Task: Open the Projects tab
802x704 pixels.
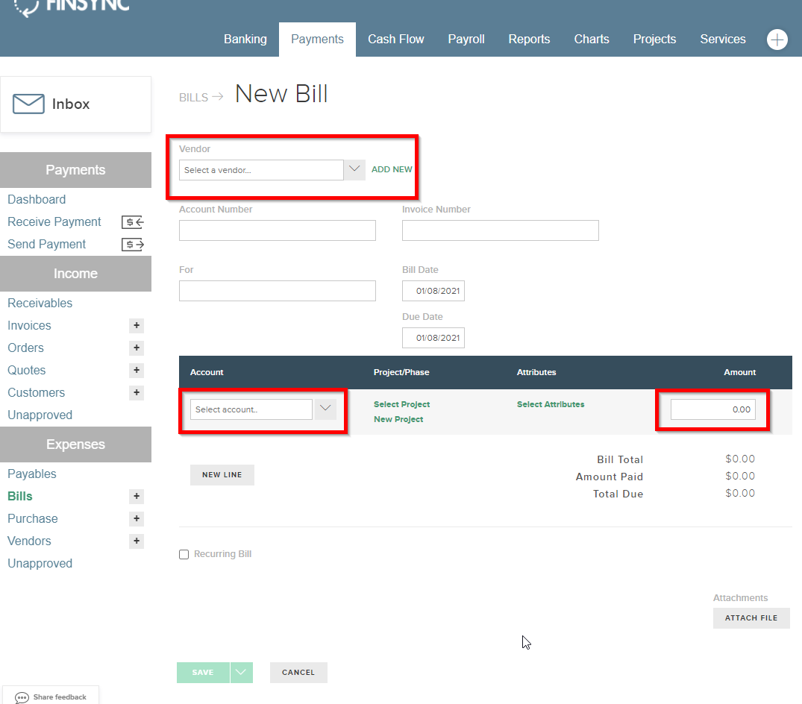Action: point(654,40)
